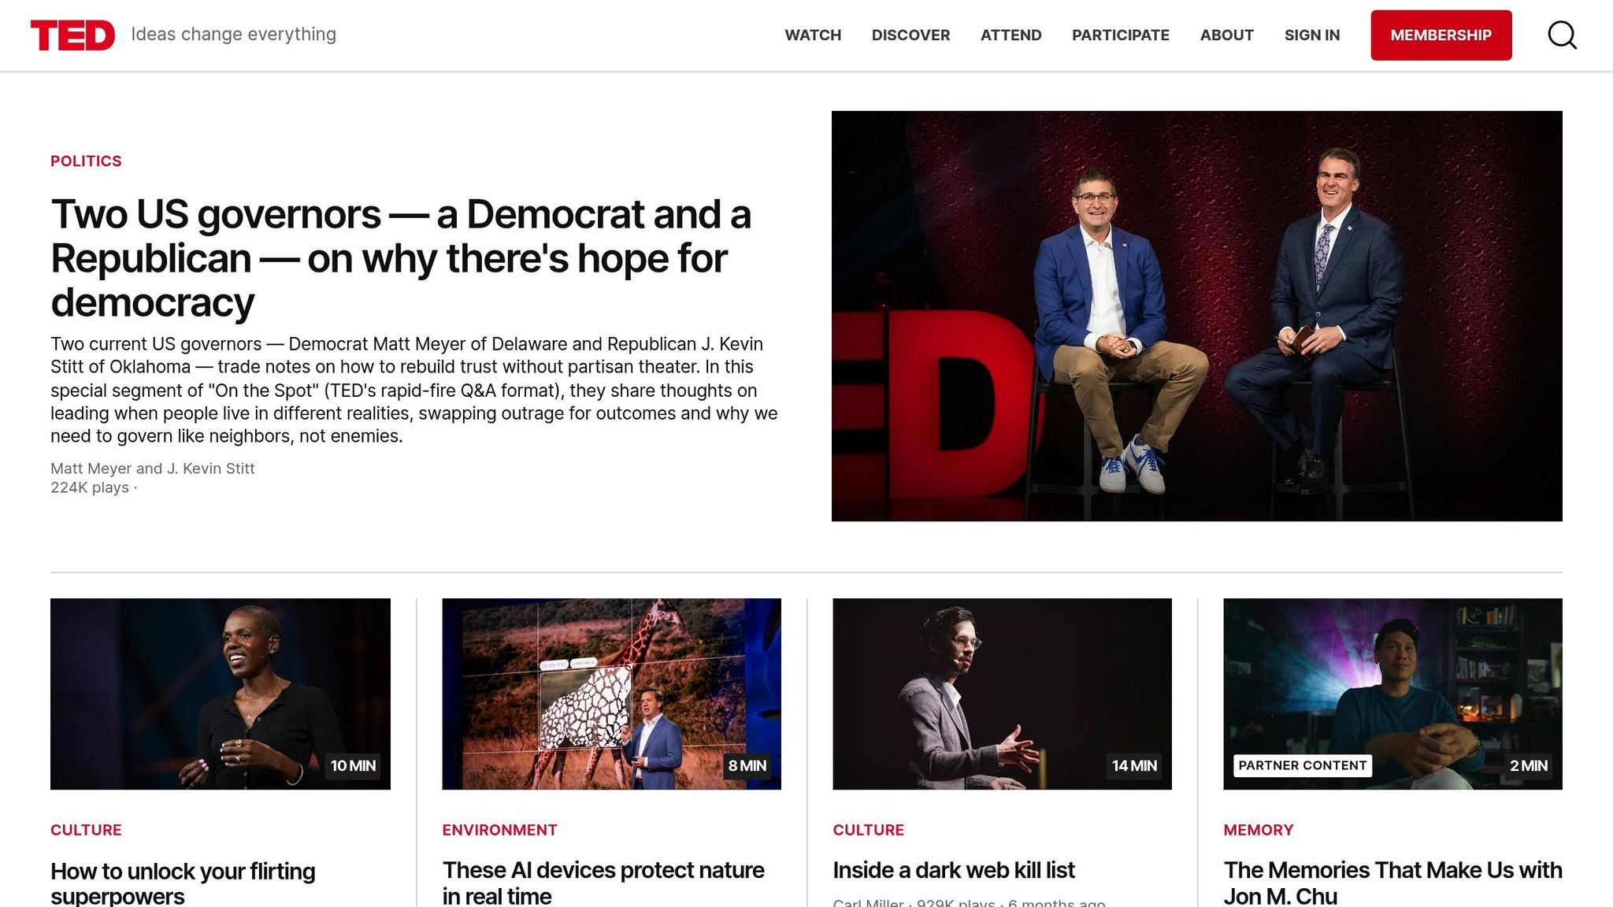Open the governors democracy talk headline
1613x907 pixels.
400,258
